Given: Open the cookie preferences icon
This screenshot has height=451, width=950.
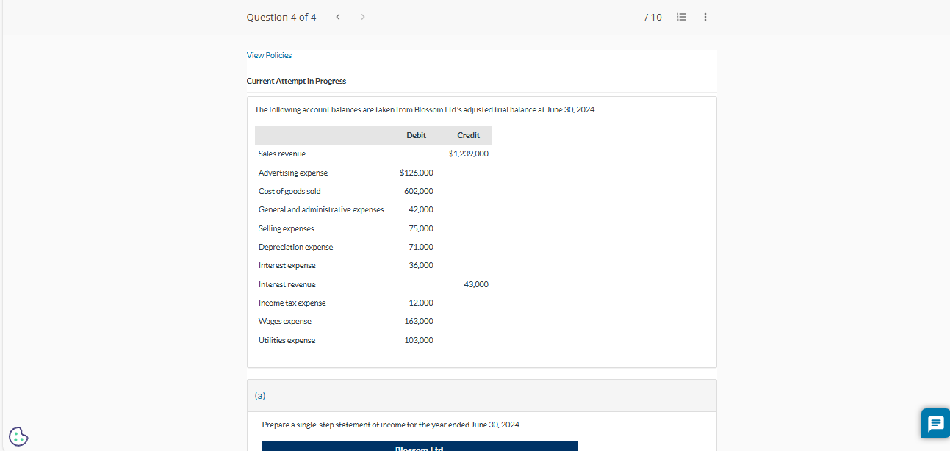Looking at the screenshot, I should click(x=18, y=436).
